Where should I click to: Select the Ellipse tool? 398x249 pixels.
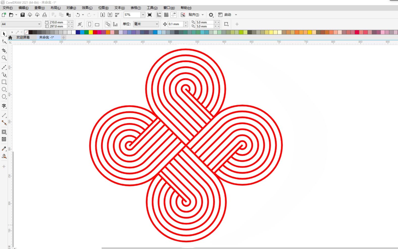point(4,89)
